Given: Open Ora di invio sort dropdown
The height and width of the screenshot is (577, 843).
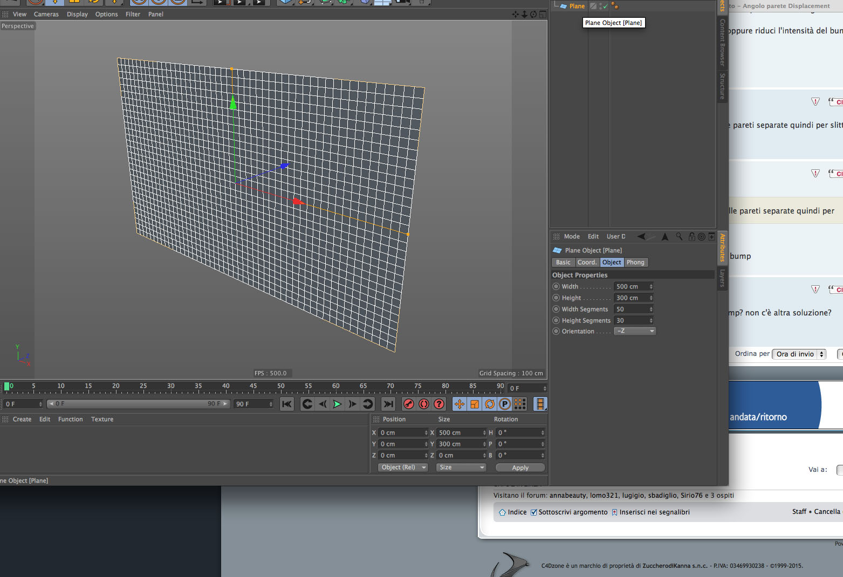Looking at the screenshot, I should click(x=799, y=354).
